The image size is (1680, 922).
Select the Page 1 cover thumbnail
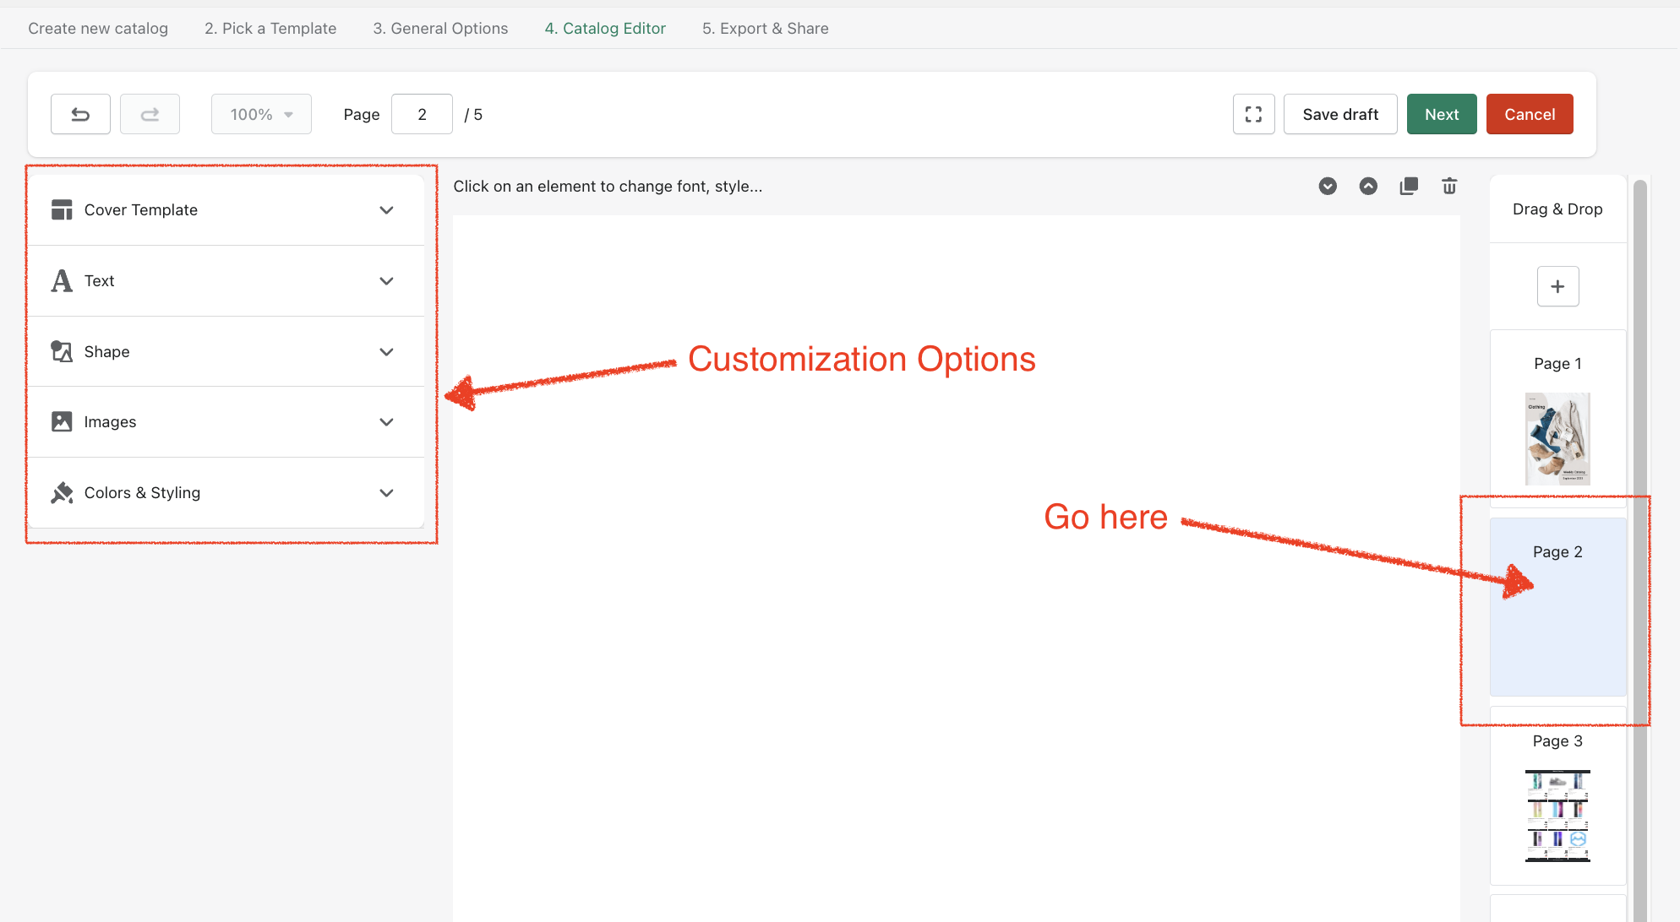[1557, 438]
